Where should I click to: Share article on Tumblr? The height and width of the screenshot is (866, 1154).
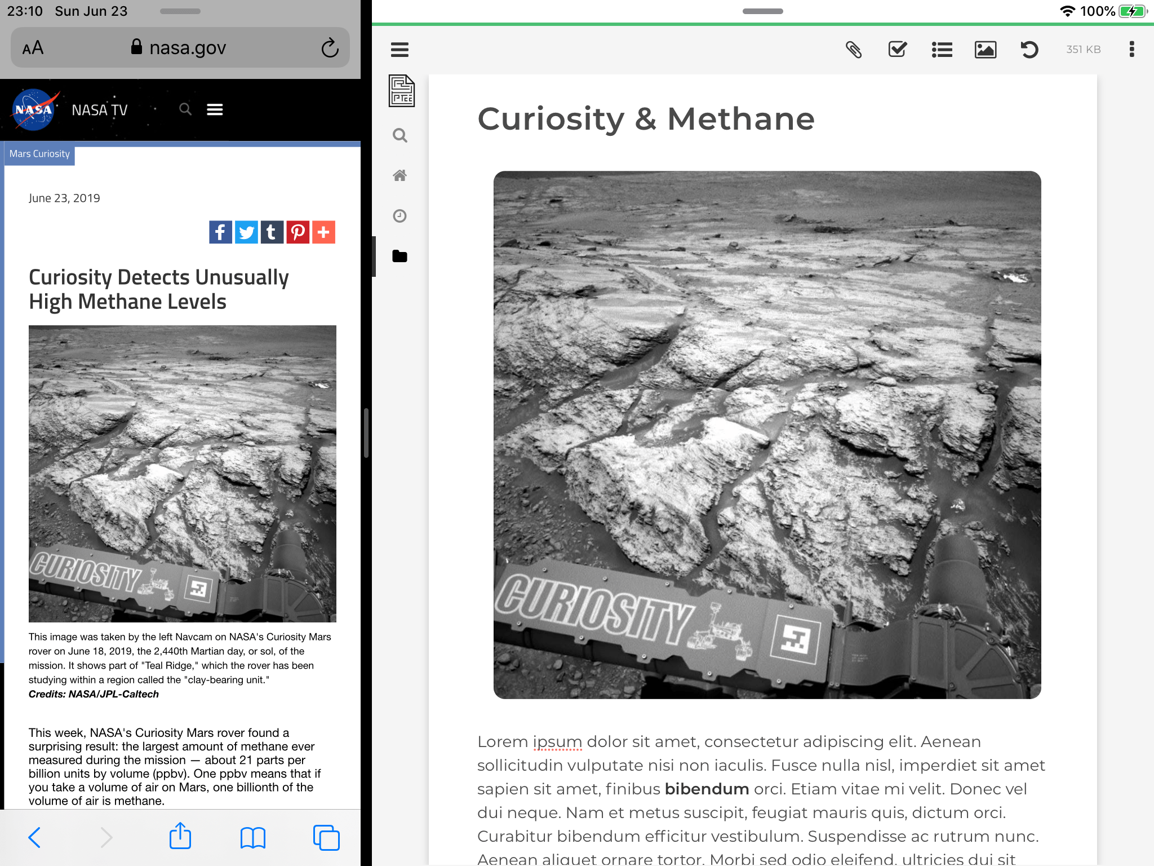pos(272,232)
